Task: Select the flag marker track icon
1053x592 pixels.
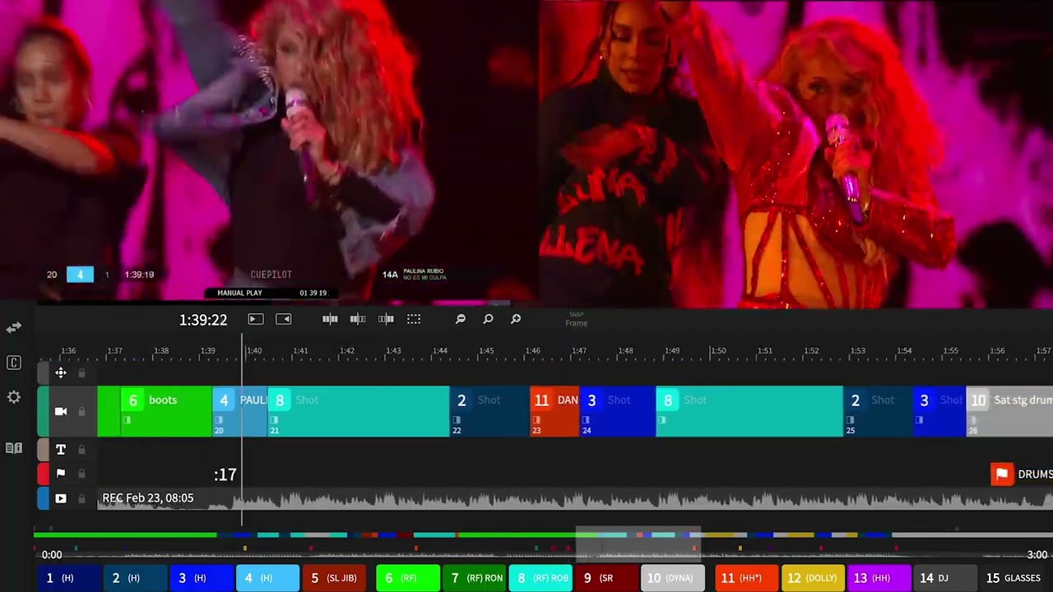Action: coord(61,474)
